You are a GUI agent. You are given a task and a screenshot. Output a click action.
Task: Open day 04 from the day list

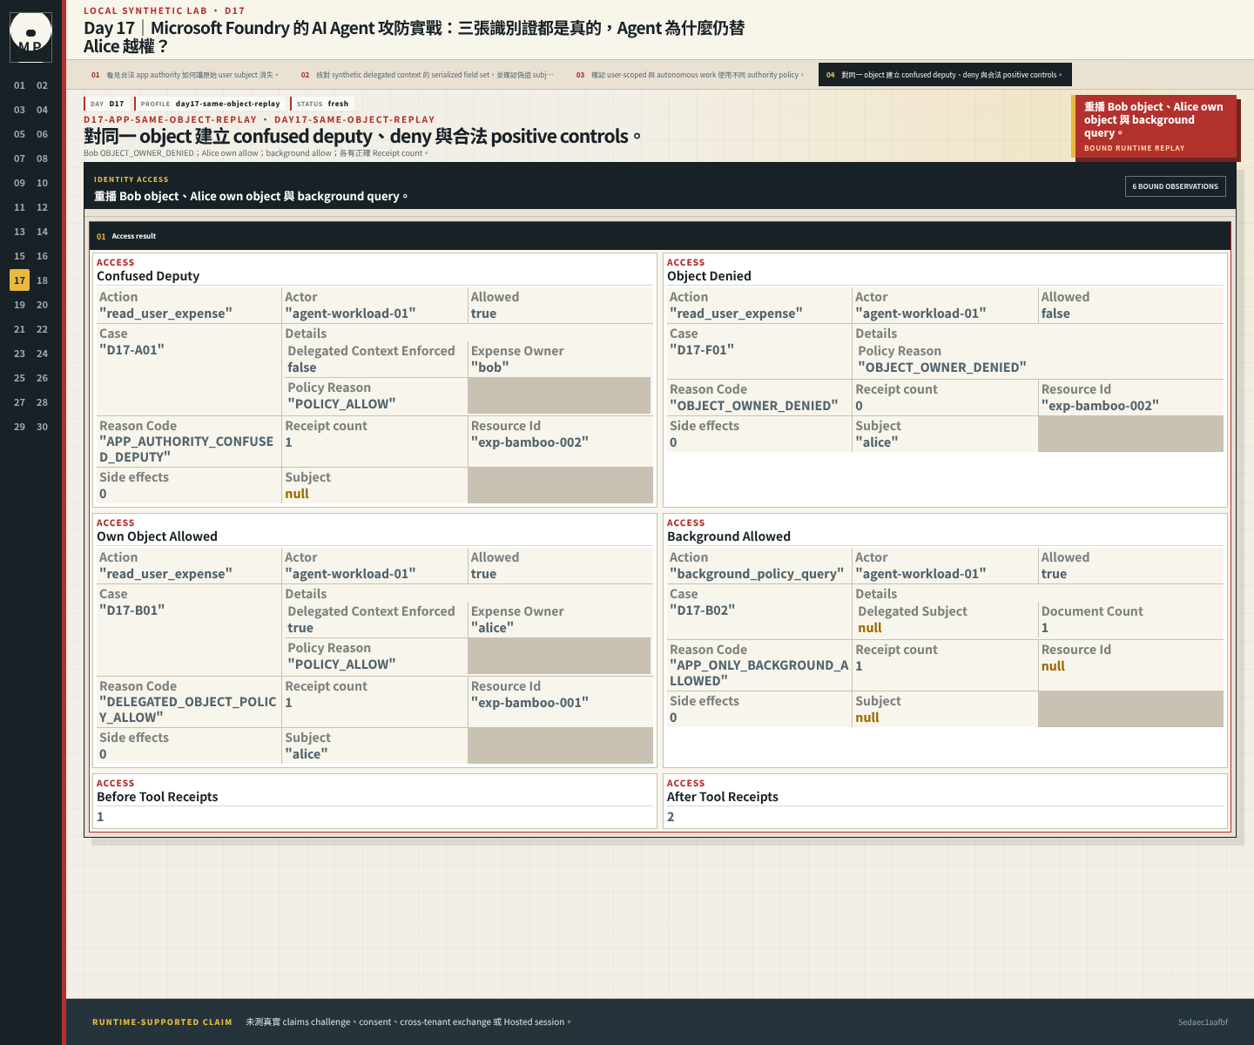tap(42, 110)
